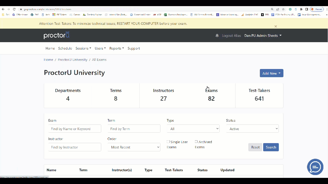The height and width of the screenshot is (184, 328).
Task: Select the Instructors summary card
Action: (x=163, y=95)
